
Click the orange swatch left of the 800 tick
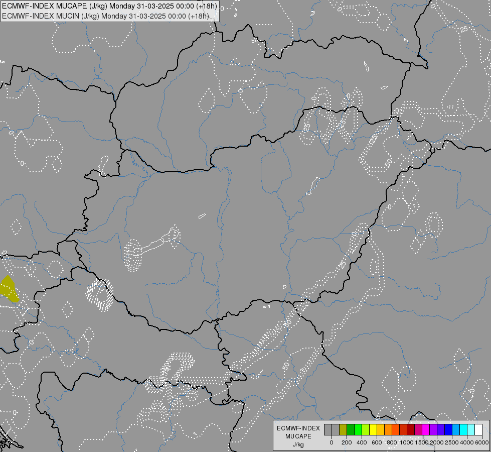tap(388, 430)
